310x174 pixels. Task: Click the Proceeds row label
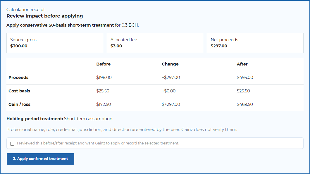[x=18, y=77]
